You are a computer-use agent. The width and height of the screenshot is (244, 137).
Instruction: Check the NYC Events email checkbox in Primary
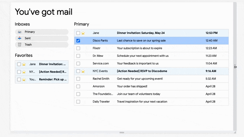coord(78,71)
